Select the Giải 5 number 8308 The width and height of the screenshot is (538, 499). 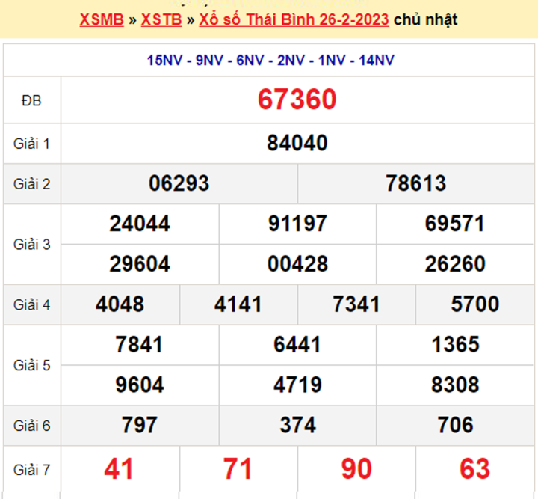point(455,385)
